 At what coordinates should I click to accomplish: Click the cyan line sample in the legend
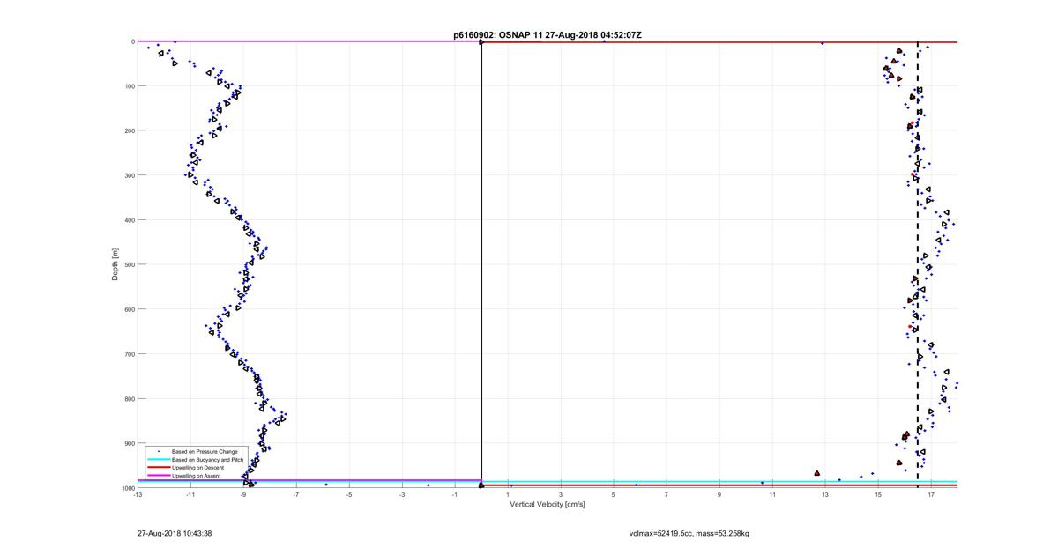[x=159, y=460]
